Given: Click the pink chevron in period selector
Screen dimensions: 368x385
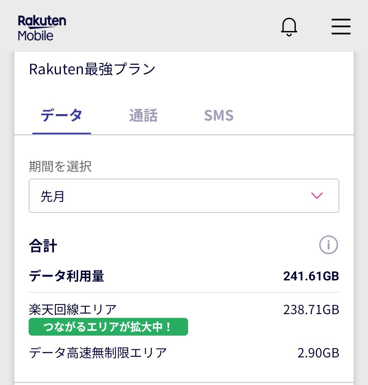Looking at the screenshot, I should (x=317, y=196).
